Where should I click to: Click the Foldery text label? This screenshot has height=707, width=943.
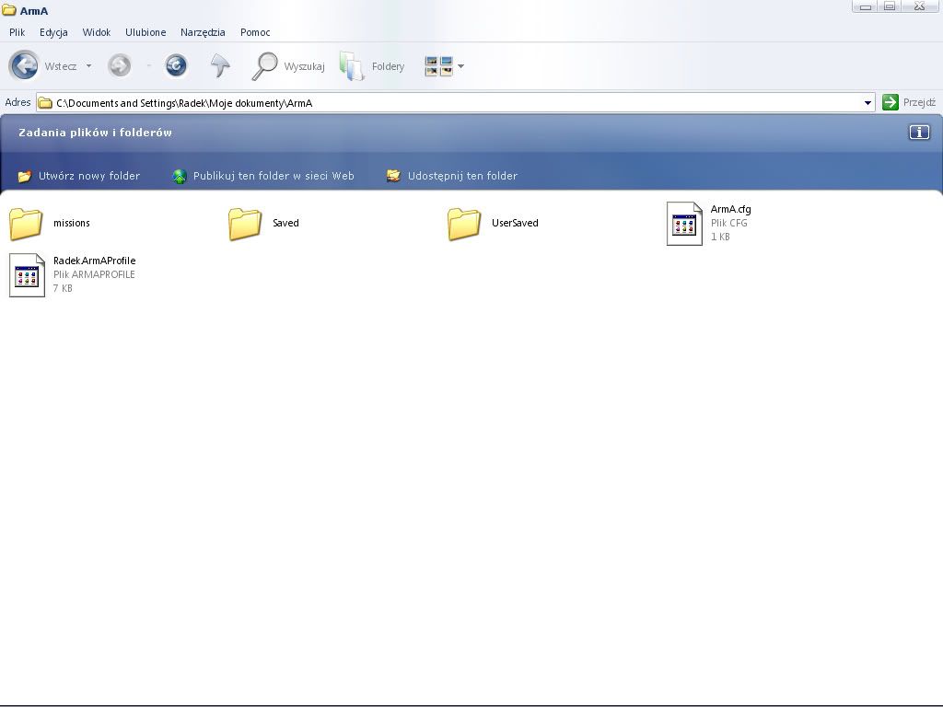388,66
